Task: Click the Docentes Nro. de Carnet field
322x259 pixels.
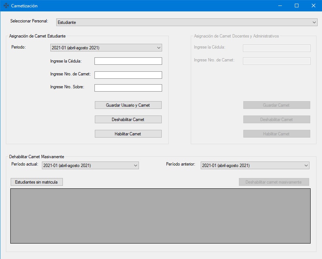Action: click(276, 61)
